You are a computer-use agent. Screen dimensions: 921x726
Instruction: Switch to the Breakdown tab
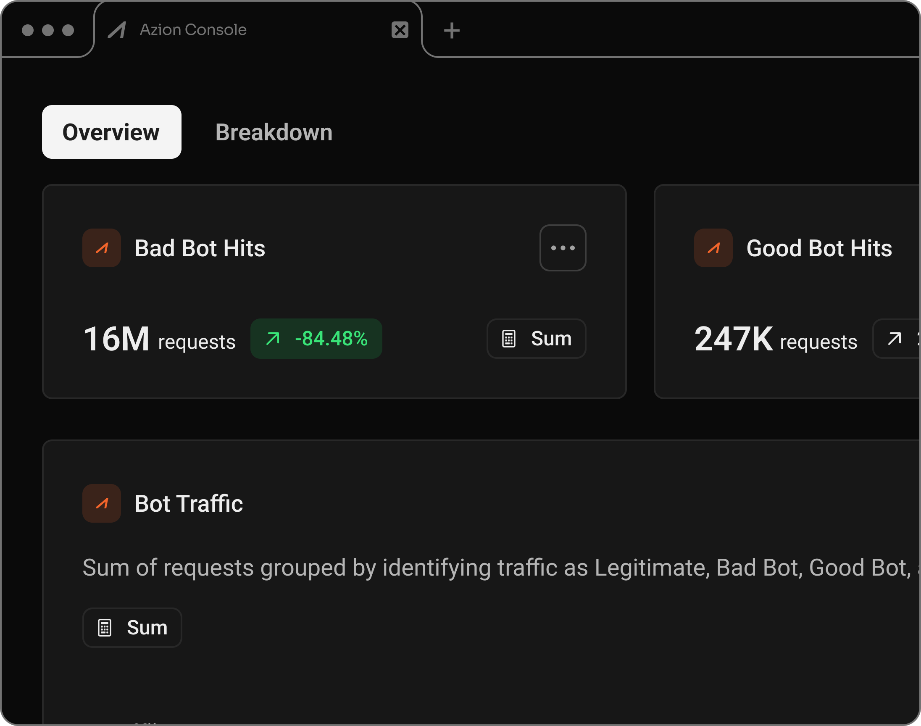tap(274, 132)
